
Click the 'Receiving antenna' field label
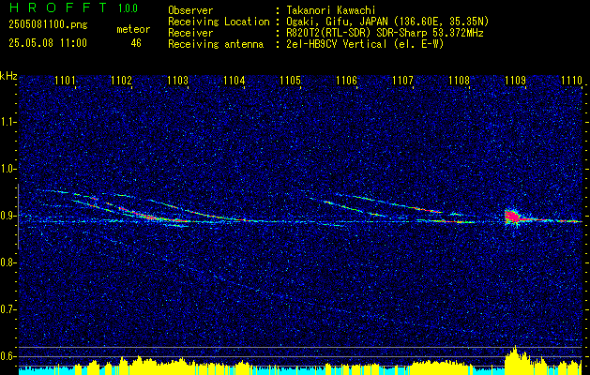pyautogui.click(x=216, y=44)
